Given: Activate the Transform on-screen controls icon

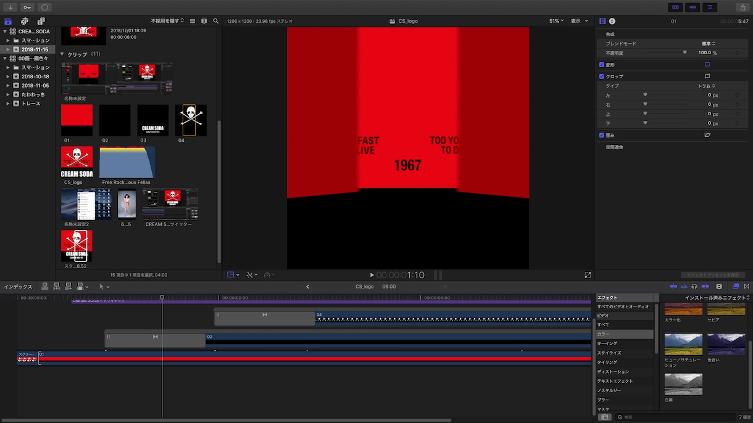Looking at the screenshot, I should pyautogui.click(x=707, y=65).
